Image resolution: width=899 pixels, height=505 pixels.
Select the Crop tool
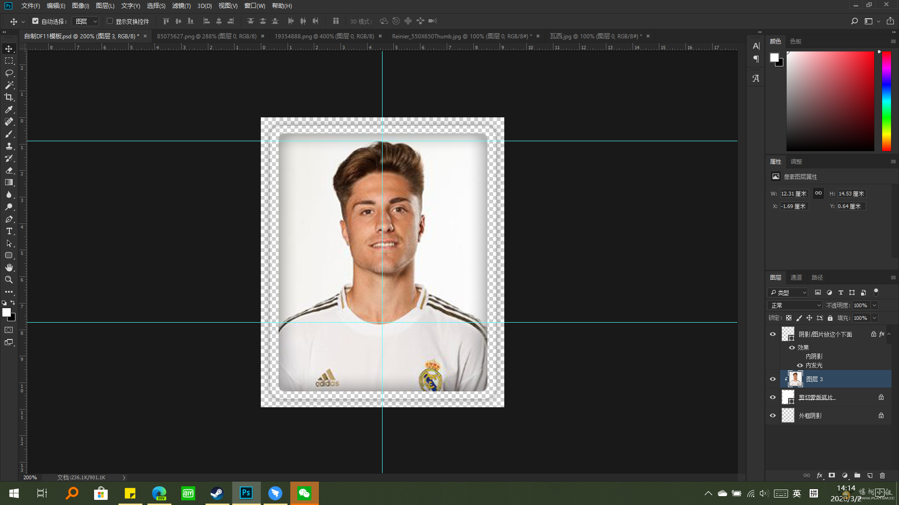pyautogui.click(x=9, y=97)
